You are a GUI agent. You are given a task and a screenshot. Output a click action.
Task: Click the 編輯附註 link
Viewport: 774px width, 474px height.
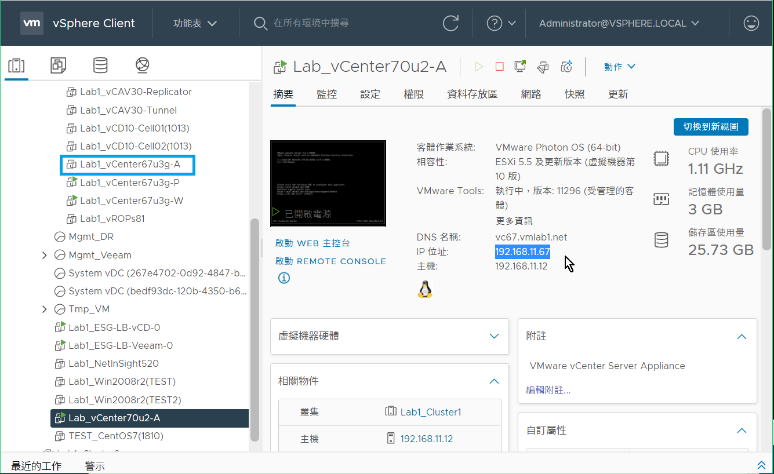point(548,390)
